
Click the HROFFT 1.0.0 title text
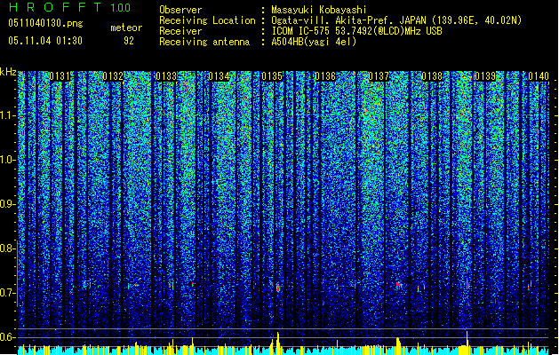70,7
